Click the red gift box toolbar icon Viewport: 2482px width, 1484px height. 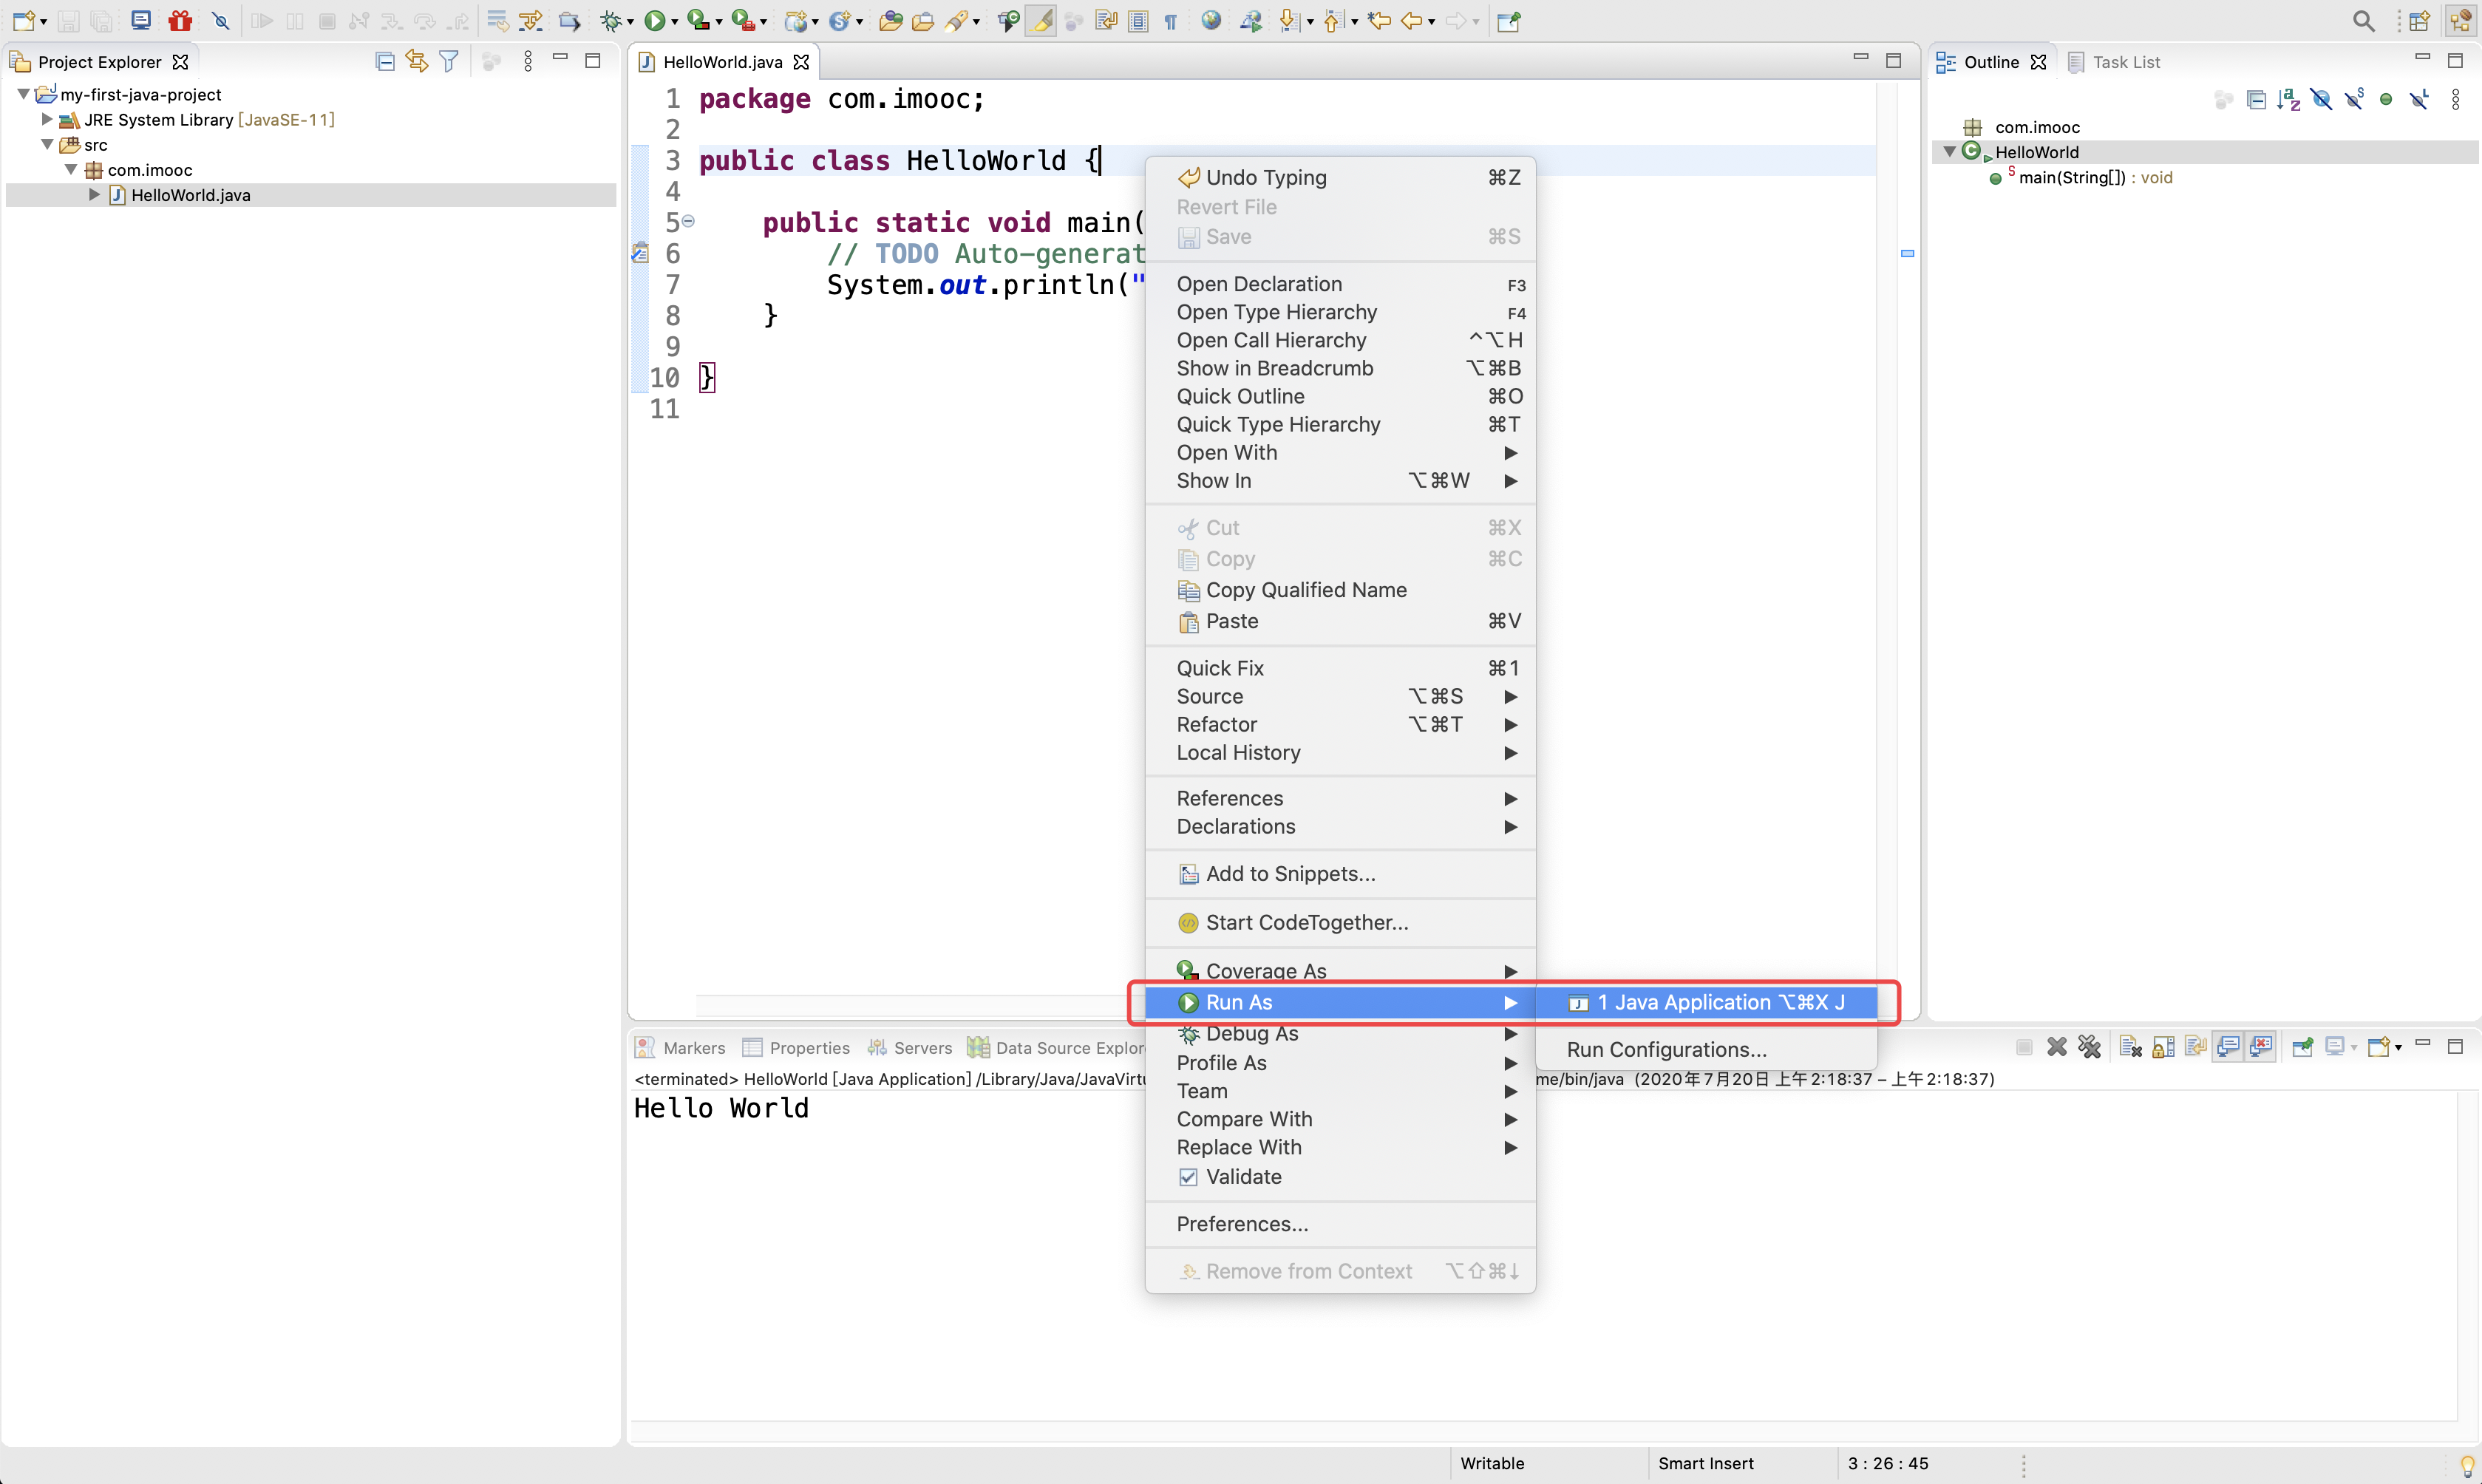pyautogui.click(x=180, y=20)
